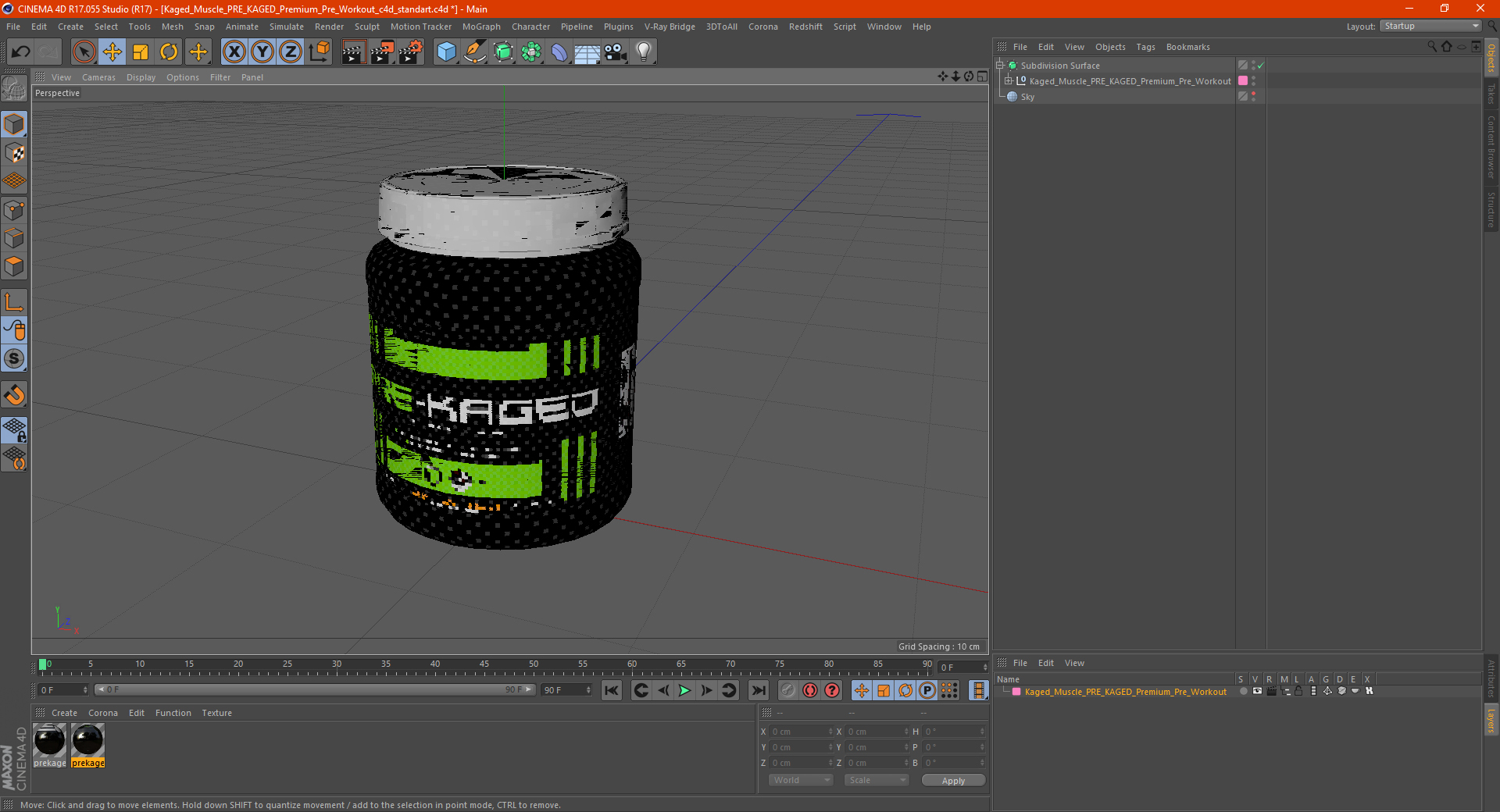Open material manager Texture menu

click(216, 713)
